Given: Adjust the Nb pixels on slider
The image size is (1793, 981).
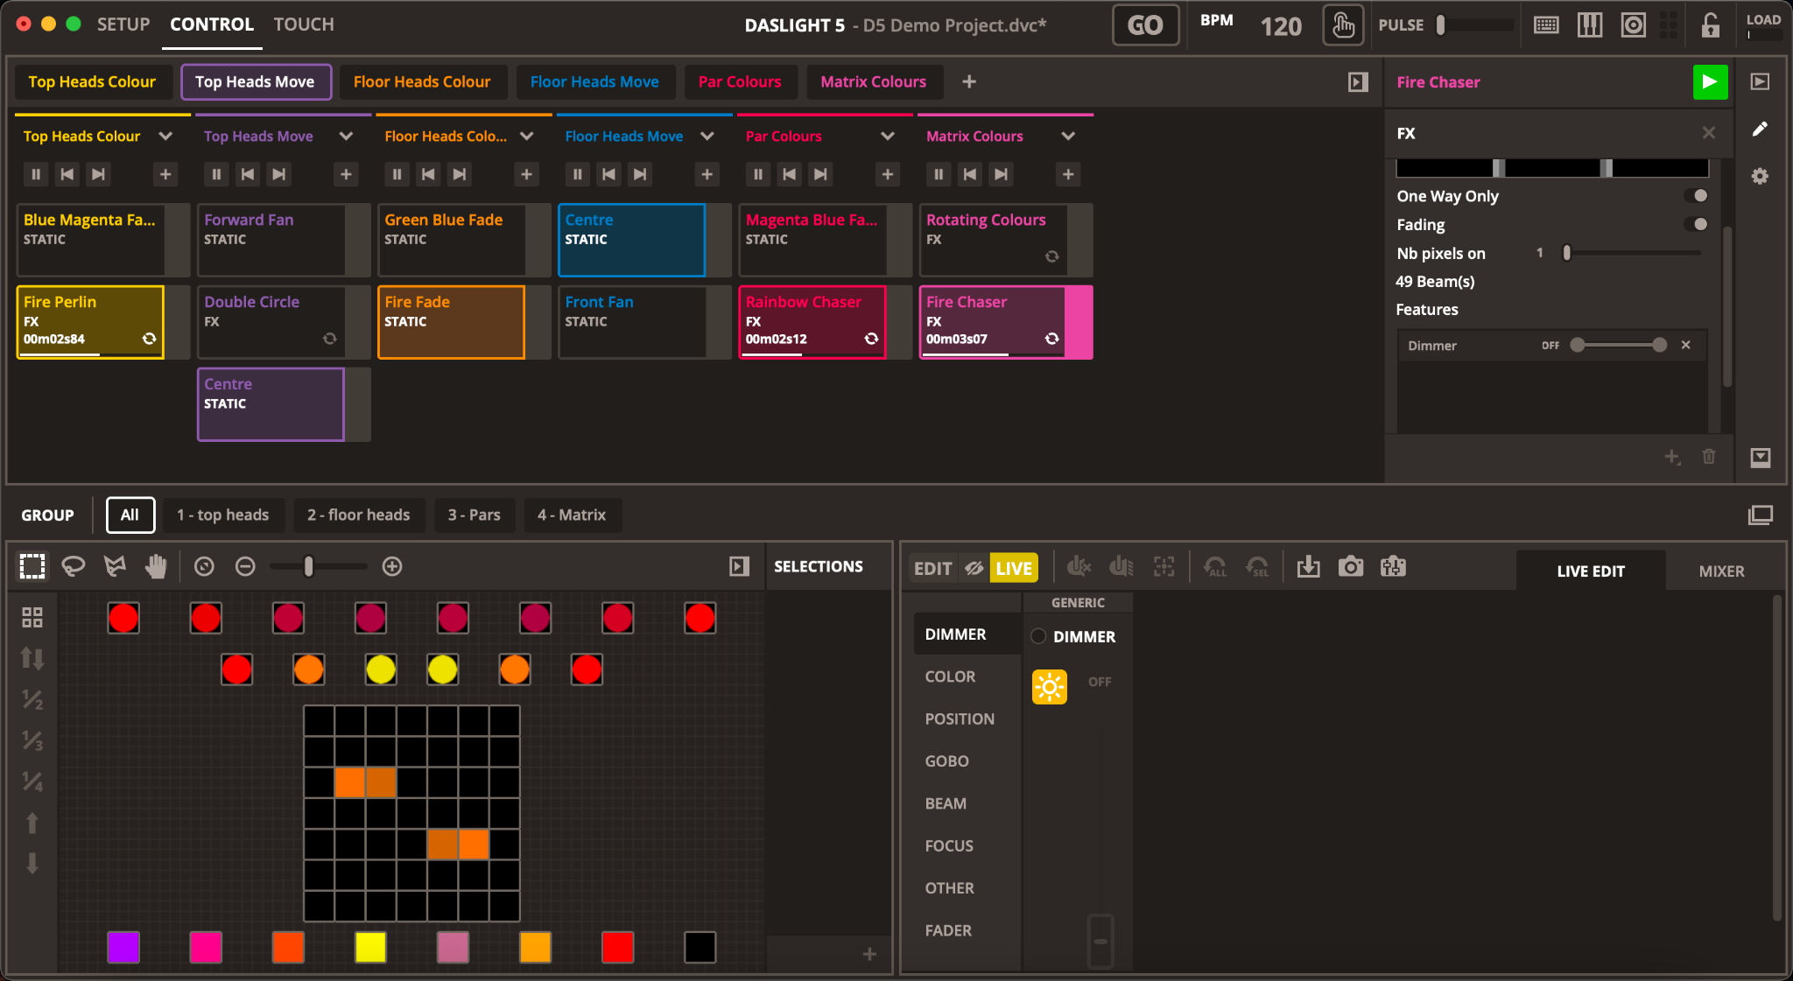Looking at the screenshot, I should coord(1567,253).
